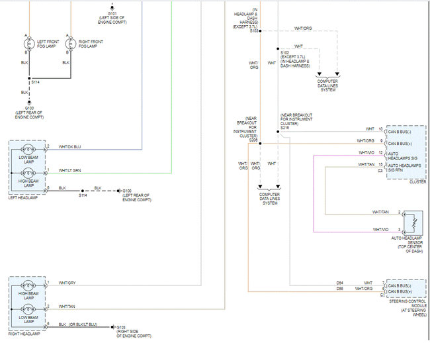Click the BLK (OR BLK/LT BLU) wire label

tap(77, 324)
